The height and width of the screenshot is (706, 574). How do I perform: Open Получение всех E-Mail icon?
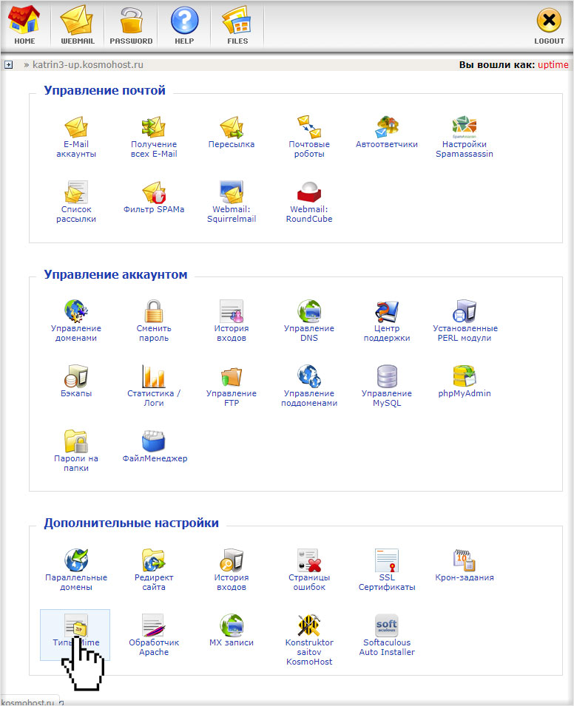point(154,127)
